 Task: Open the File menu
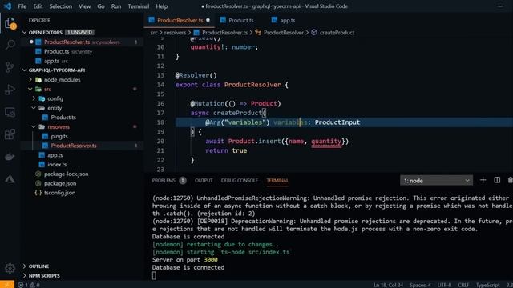click(22, 6)
